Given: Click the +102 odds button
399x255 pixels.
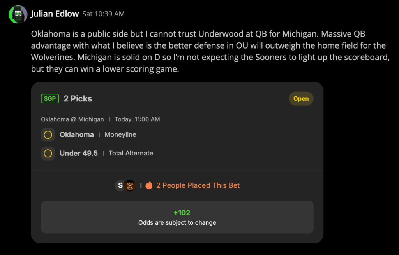Looking at the screenshot, I should pos(177,217).
